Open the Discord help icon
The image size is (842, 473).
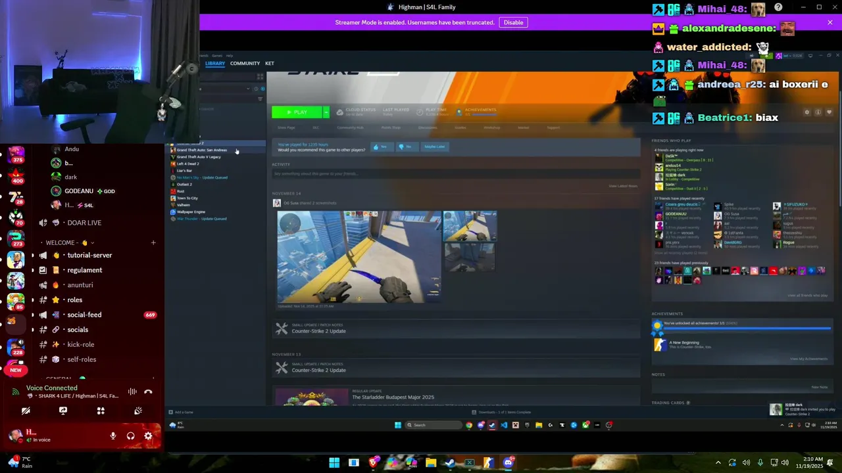pos(778,7)
